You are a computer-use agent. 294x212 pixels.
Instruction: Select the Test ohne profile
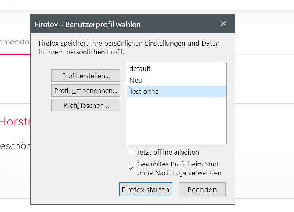pos(144,91)
